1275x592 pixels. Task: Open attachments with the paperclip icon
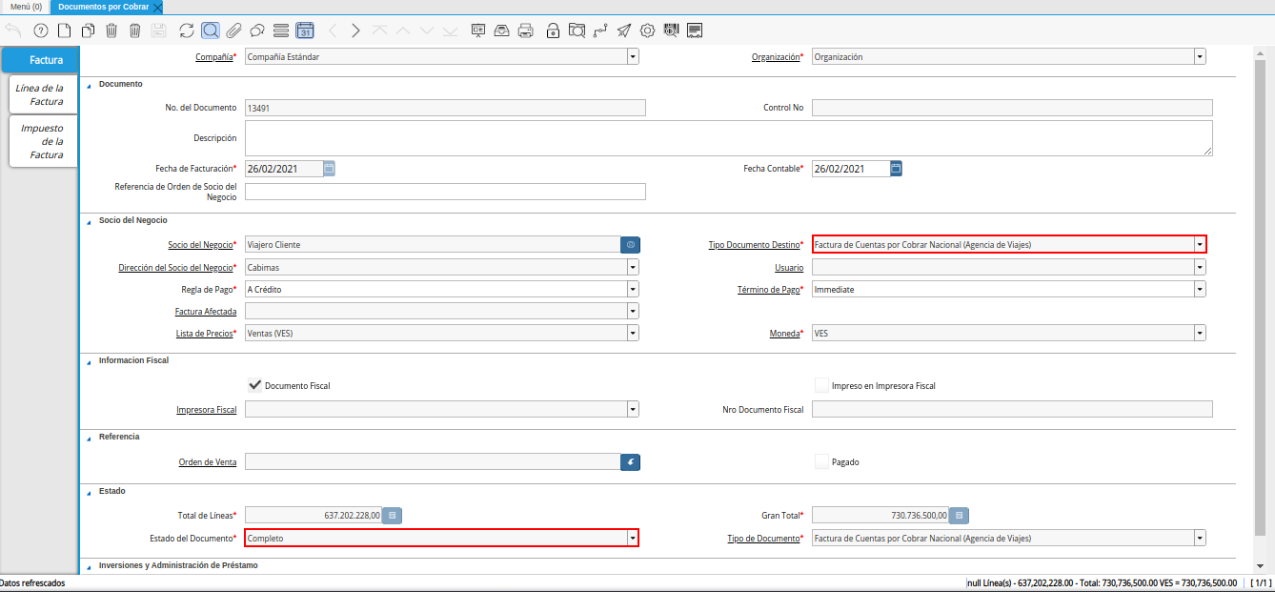233,31
